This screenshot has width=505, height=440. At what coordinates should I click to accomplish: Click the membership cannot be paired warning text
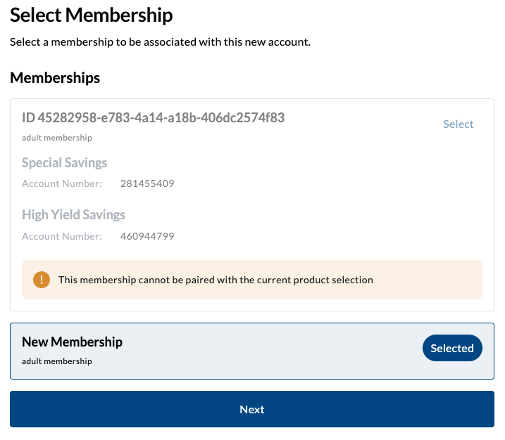(216, 280)
